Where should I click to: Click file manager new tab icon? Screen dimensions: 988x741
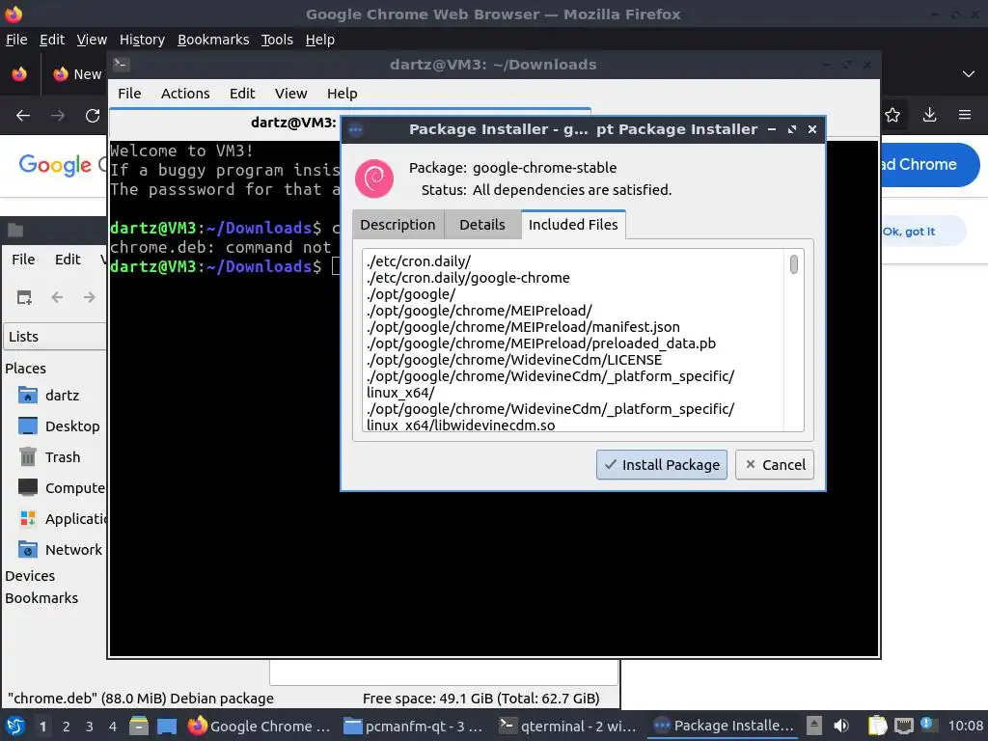[24, 297]
